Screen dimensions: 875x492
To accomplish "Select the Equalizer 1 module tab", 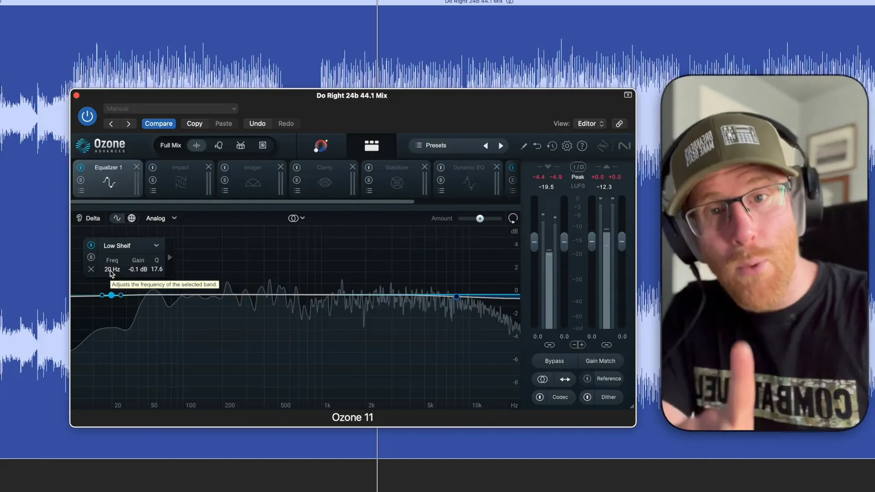I will coord(108,179).
